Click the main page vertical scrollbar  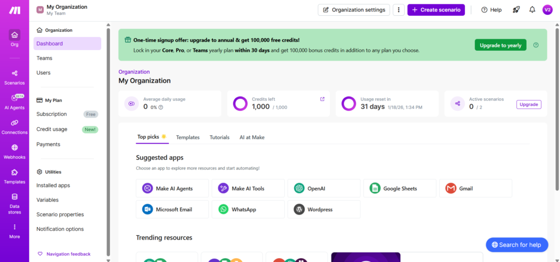tap(557, 109)
